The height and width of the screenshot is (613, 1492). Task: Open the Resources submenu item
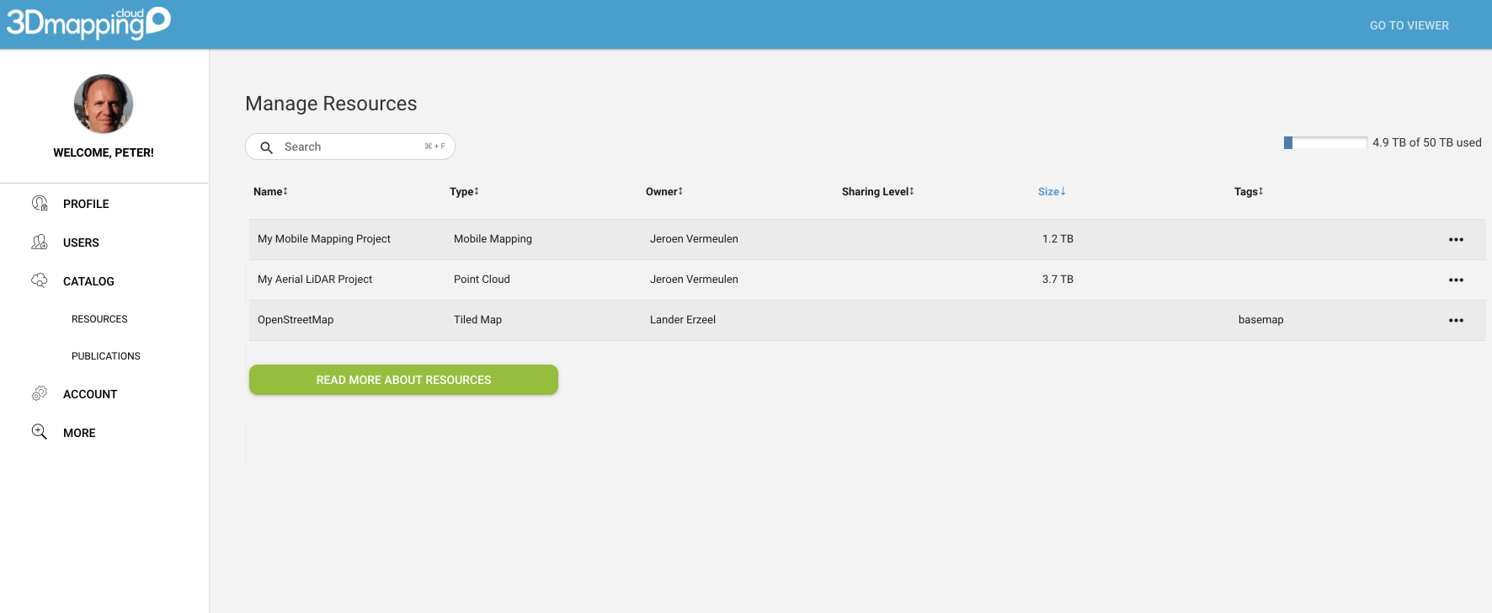click(x=99, y=319)
